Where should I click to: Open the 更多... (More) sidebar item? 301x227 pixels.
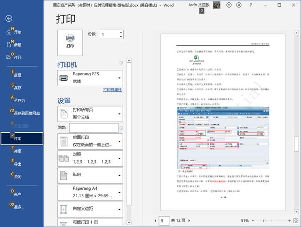click(19, 207)
